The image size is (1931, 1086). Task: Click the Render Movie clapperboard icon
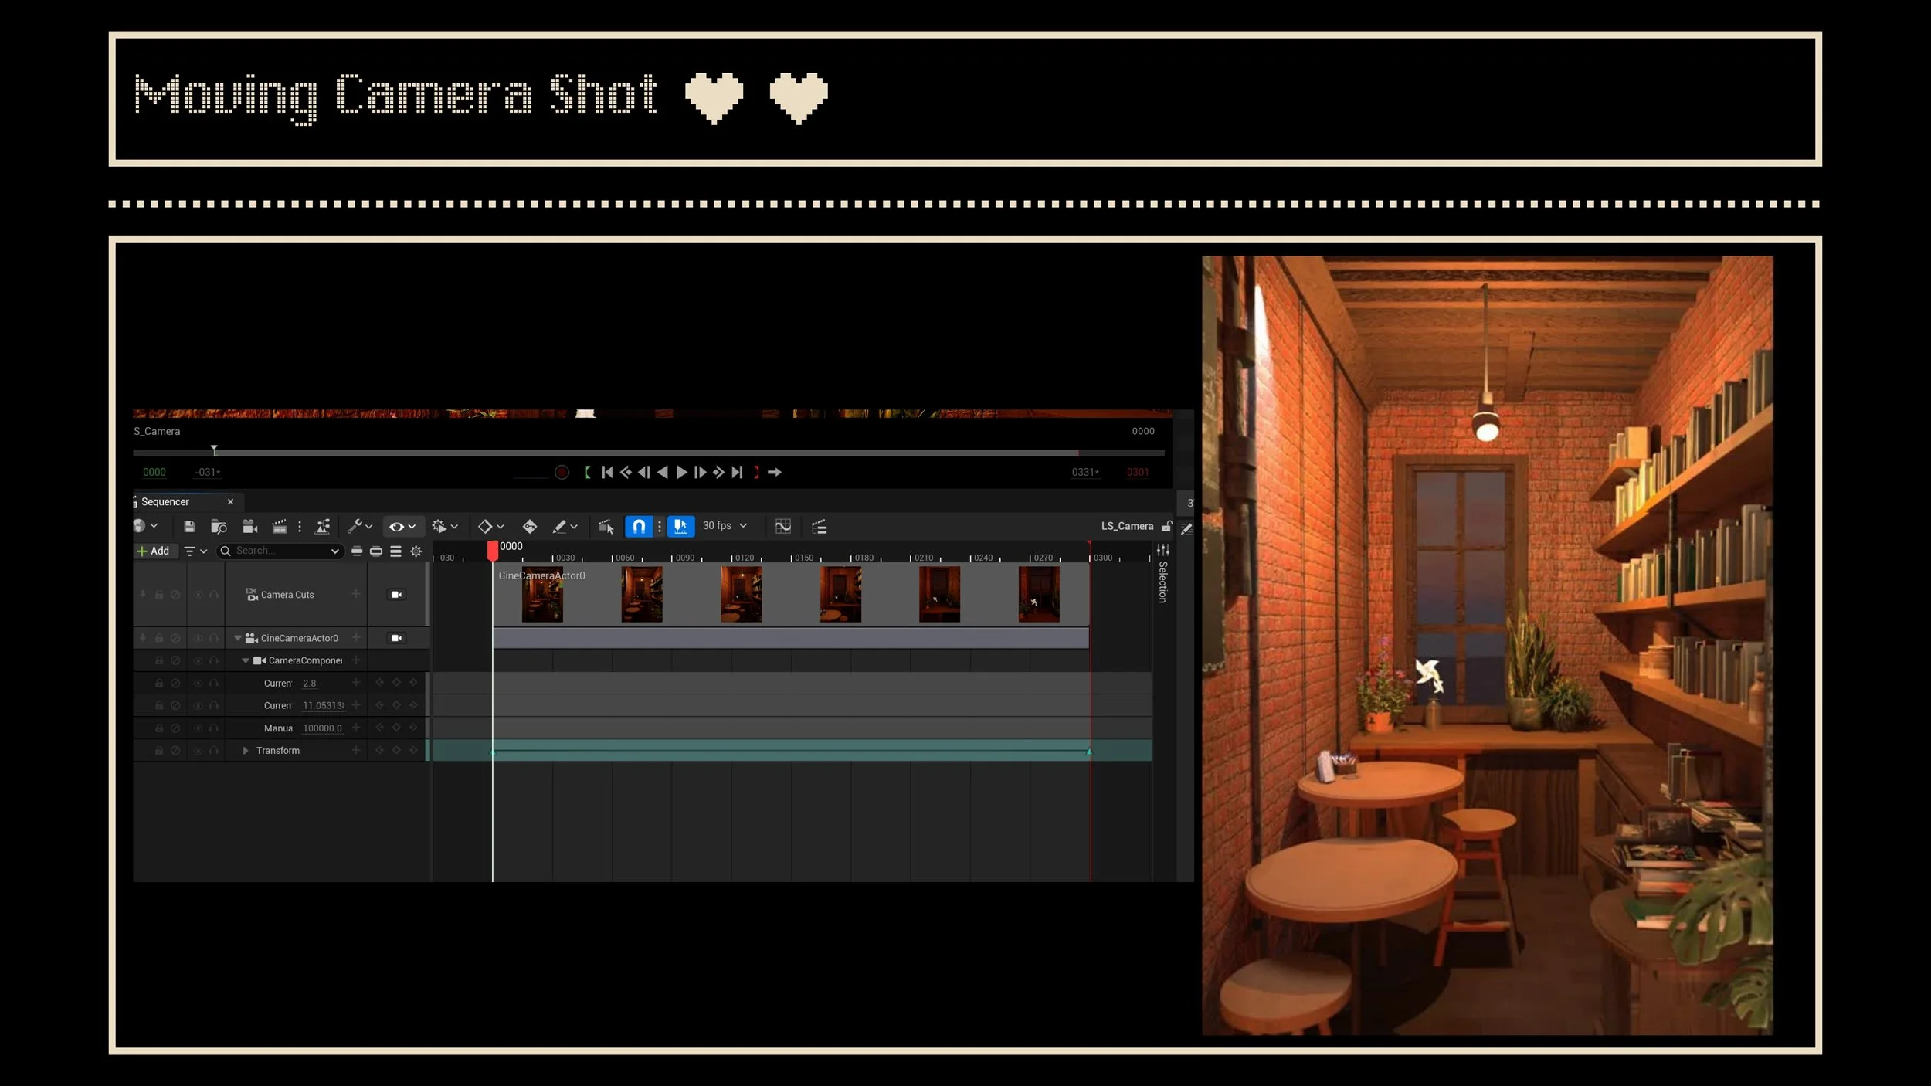click(279, 526)
